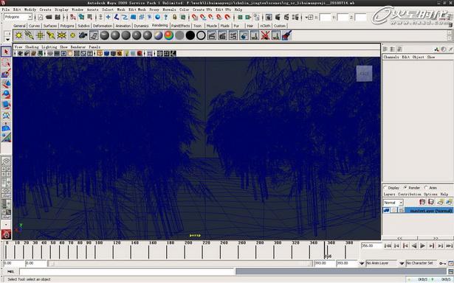Open the File menu

5,10
